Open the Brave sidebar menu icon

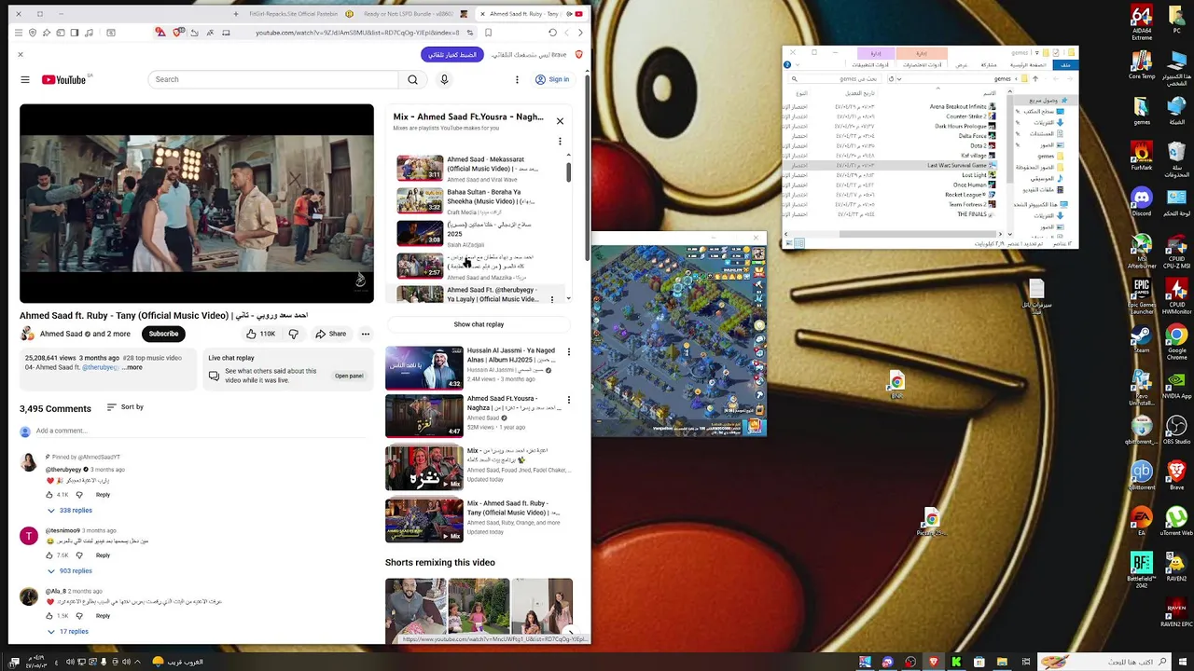(x=18, y=33)
